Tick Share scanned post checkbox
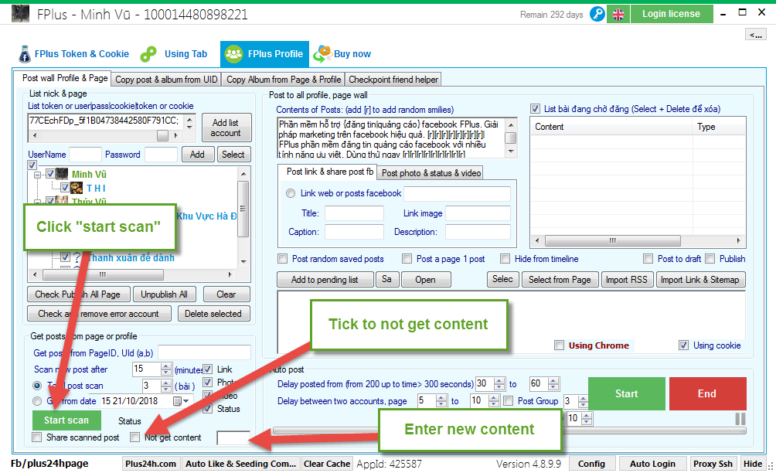The width and height of the screenshot is (776, 473). (36, 437)
